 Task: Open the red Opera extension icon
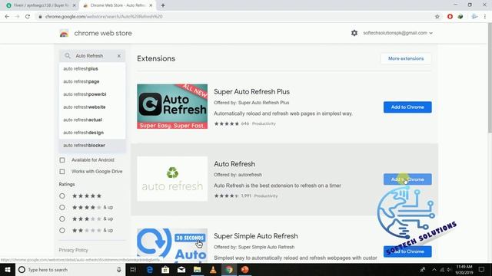[450, 17]
